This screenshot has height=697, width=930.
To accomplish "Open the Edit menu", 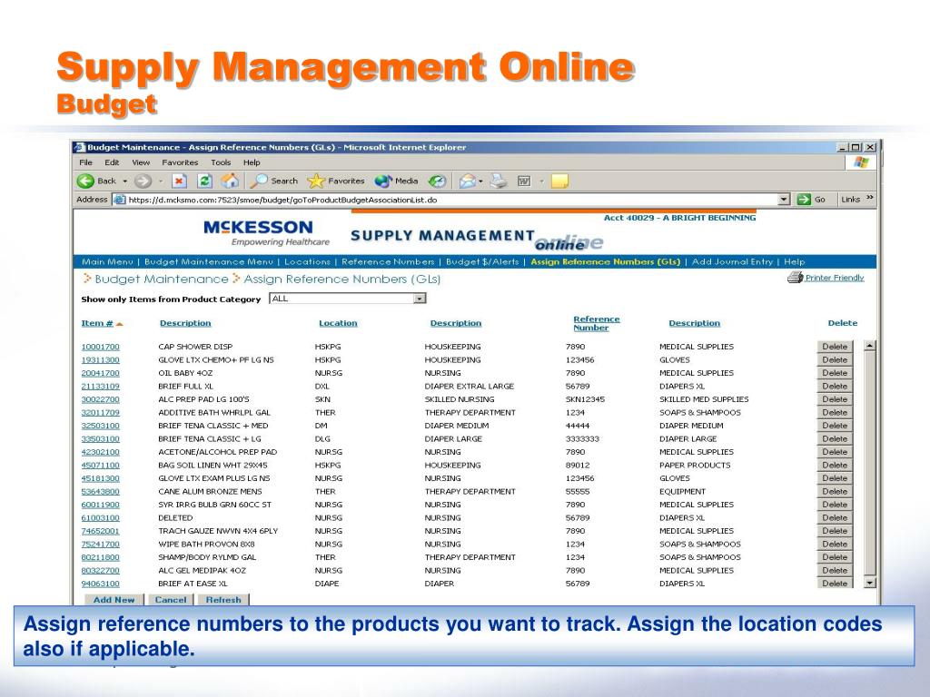I will 112,162.
